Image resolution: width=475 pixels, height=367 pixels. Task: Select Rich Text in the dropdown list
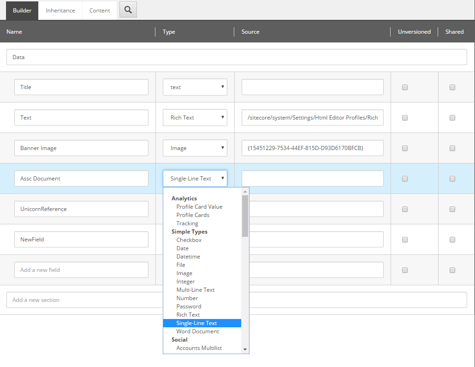point(188,315)
